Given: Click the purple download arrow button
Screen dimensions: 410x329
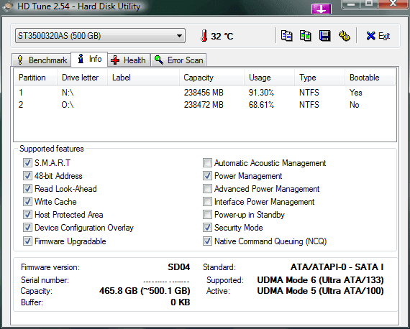Looking at the screenshot, I should 322,9.
